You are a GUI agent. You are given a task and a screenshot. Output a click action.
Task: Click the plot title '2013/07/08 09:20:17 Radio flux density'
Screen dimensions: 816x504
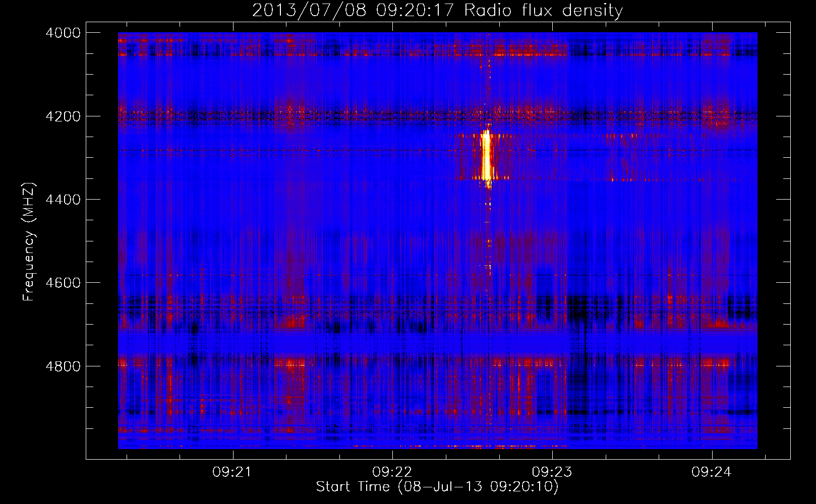[x=437, y=10]
